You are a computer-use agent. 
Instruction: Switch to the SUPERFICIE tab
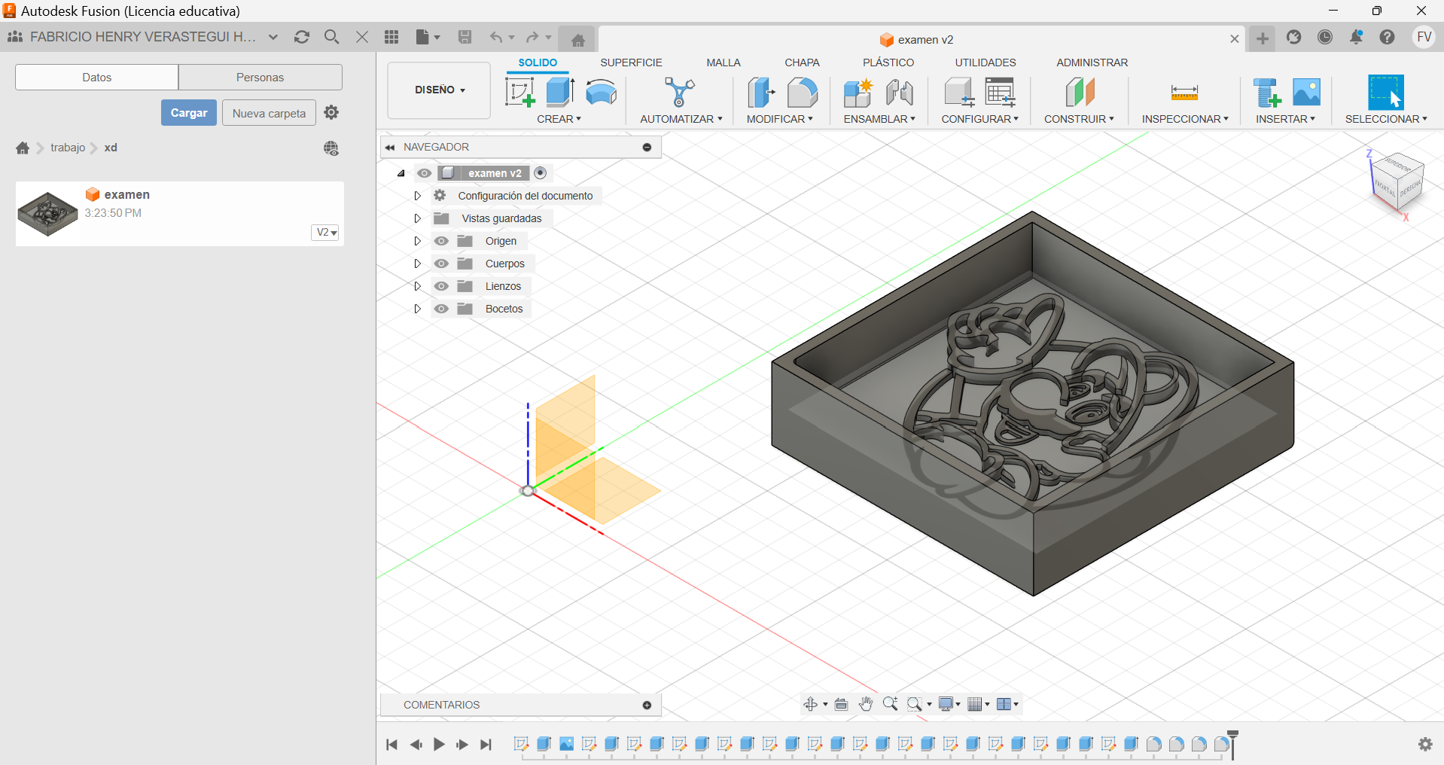point(631,62)
